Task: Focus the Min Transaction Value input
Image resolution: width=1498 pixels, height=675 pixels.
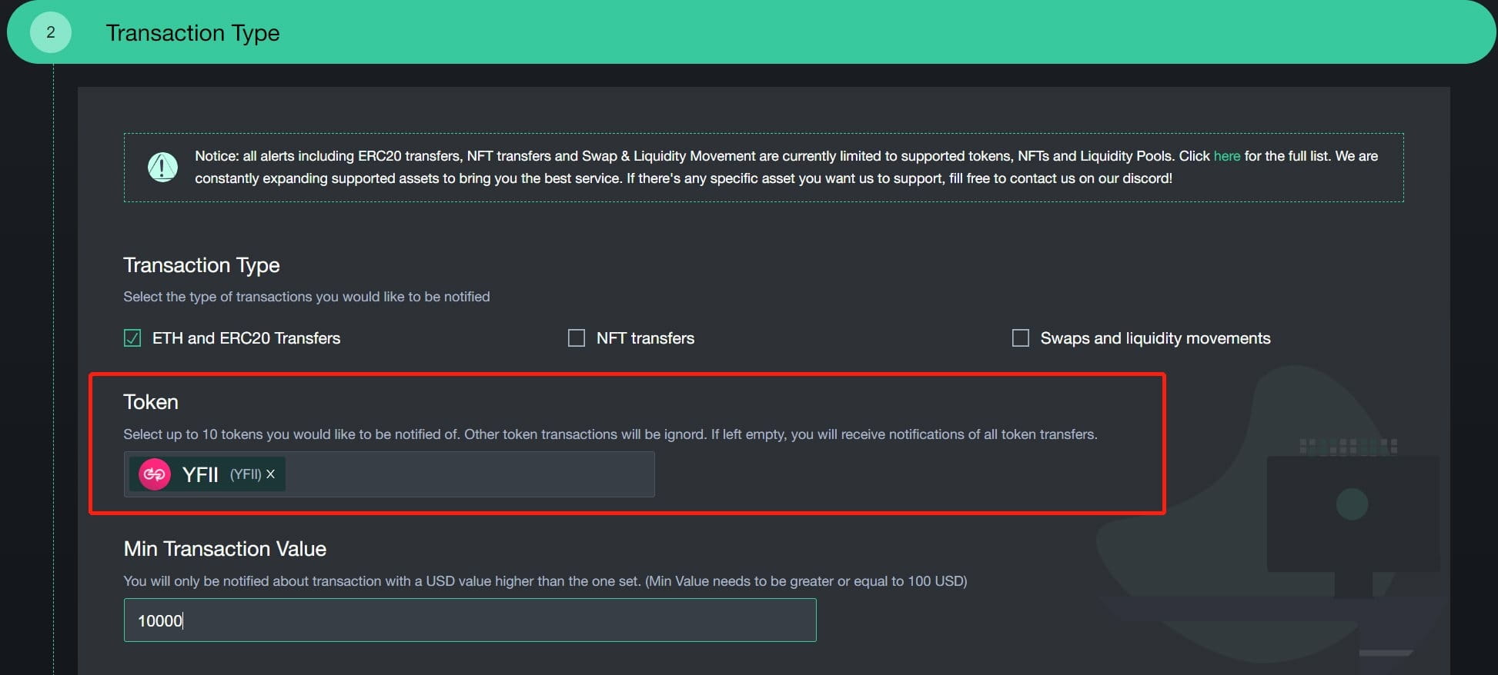Action: tap(470, 620)
